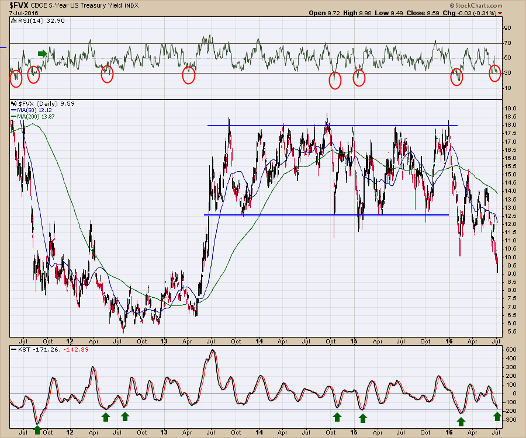Click the rightmost red circle in RSI panel
Viewport: 526px width, 438px height.
click(494, 74)
